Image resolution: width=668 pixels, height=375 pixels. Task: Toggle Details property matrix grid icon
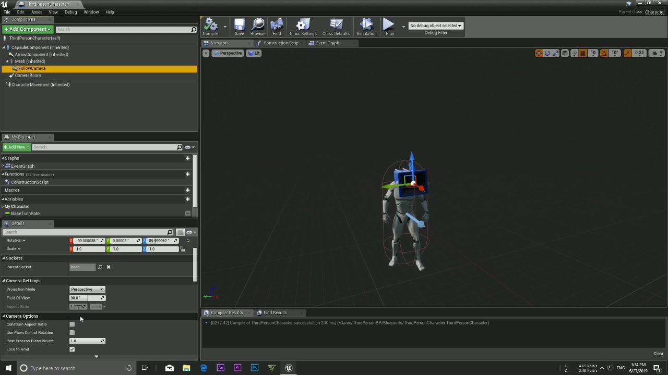tap(180, 232)
